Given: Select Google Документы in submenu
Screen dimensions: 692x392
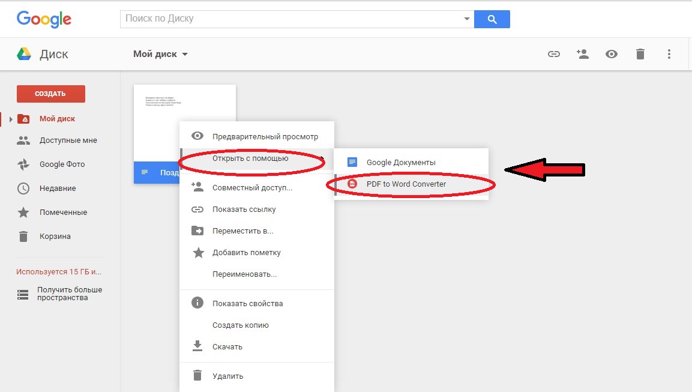Looking at the screenshot, I should tap(401, 163).
